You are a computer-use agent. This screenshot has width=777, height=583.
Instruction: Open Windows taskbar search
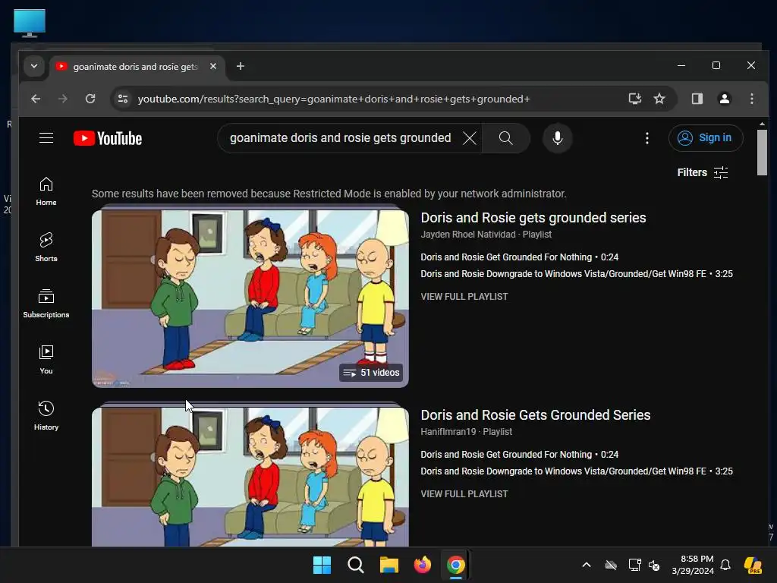coord(356,565)
